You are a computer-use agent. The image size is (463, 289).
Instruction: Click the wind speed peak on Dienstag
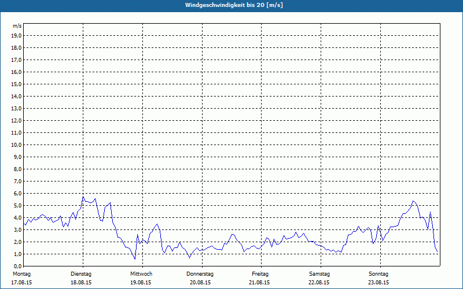83,197
